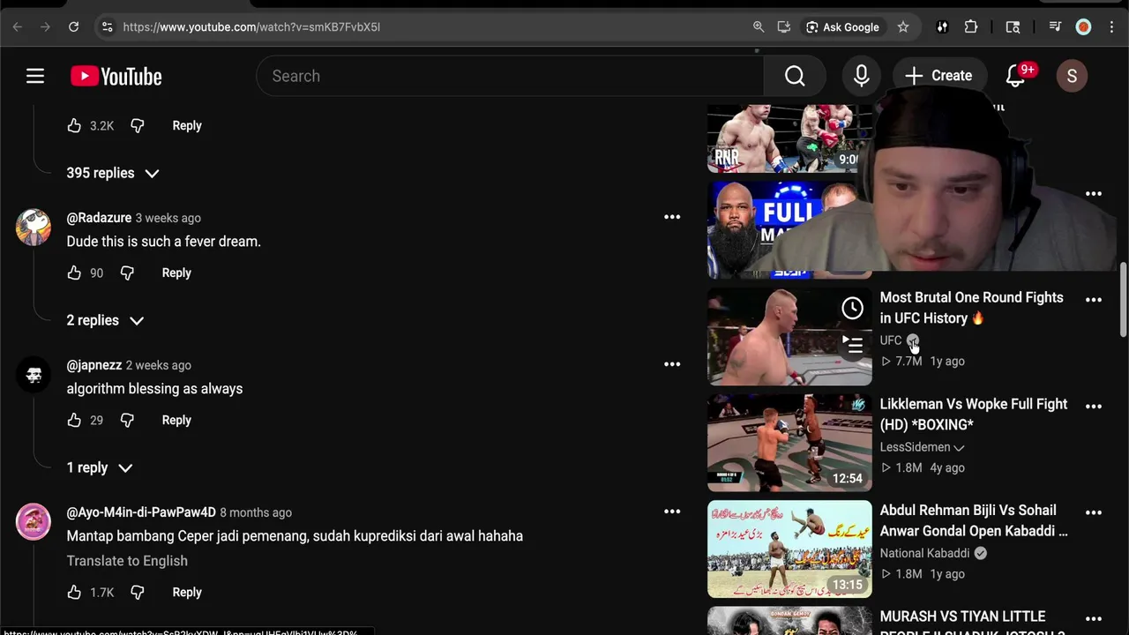
Task: Reply to the 3.2K-likes comment
Action: (187, 125)
